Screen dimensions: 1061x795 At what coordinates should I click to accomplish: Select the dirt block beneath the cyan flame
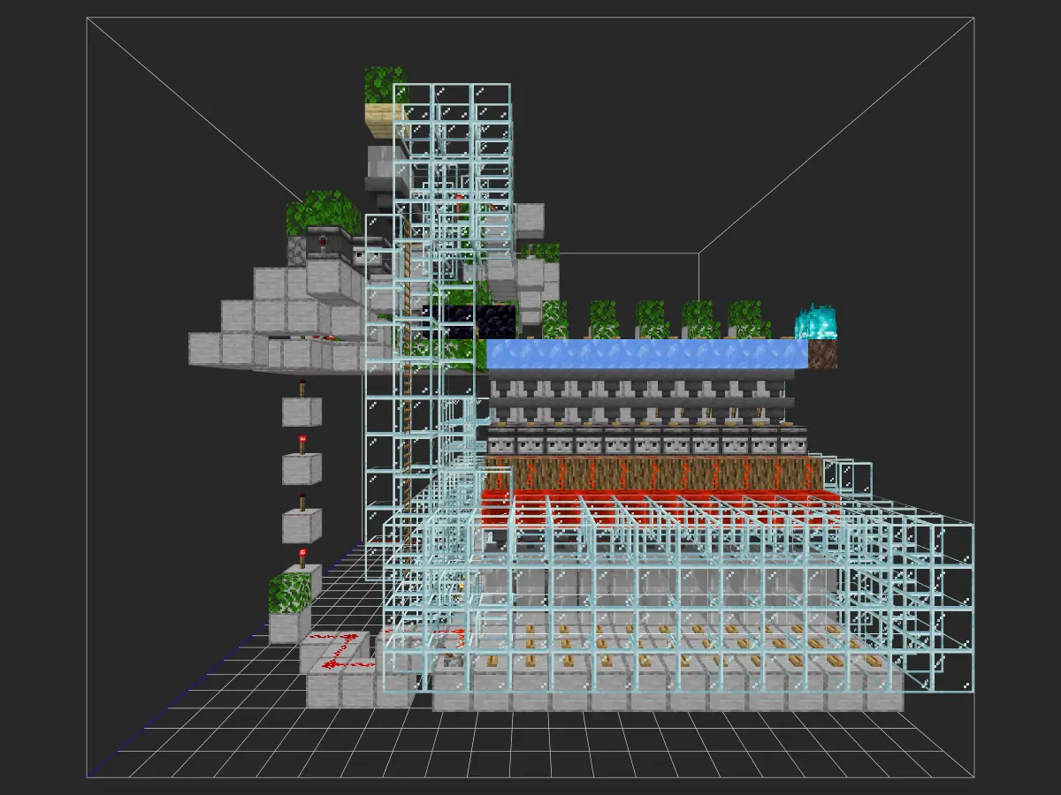pyautogui.click(x=822, y=354)
